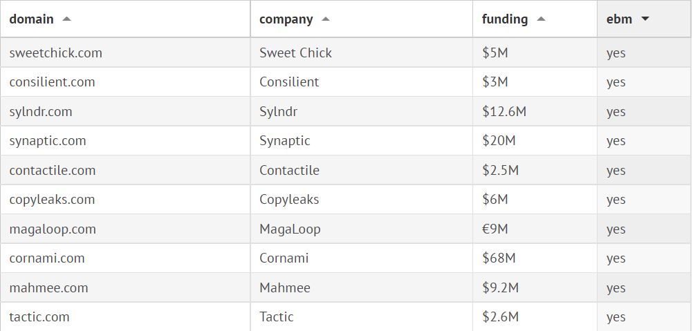Select the Copyleaks company name
Screen dimensions: 693x331
pyautogui.click(x=289, y=200)
